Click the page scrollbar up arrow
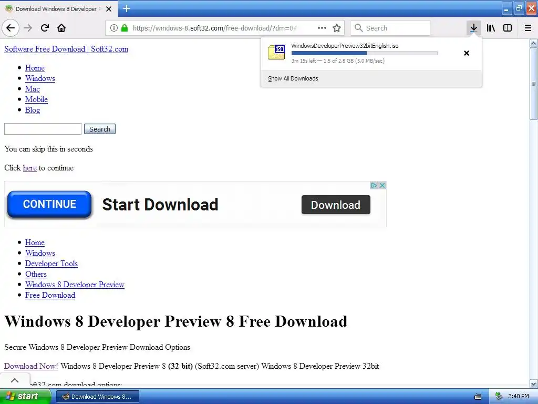 coord(533,43)
